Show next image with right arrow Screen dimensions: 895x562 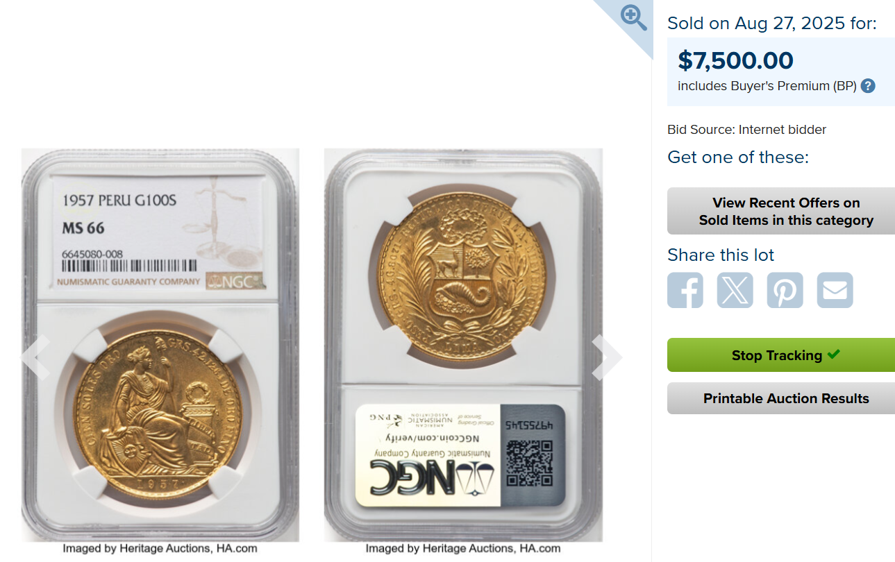click(607, 357)
